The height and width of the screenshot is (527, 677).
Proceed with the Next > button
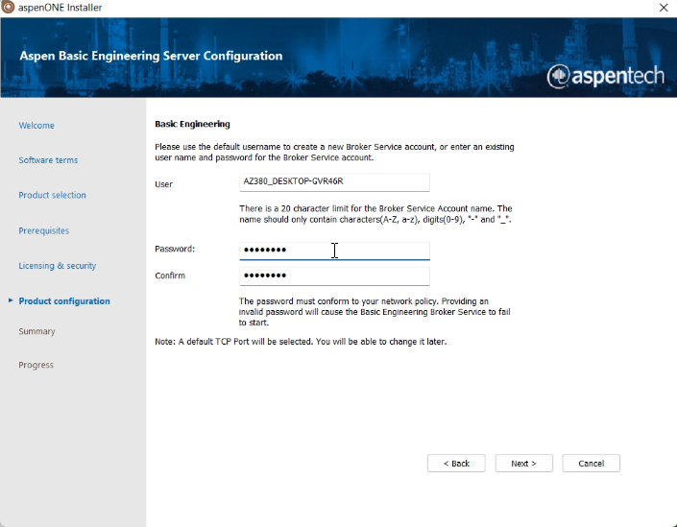[523, 464]
